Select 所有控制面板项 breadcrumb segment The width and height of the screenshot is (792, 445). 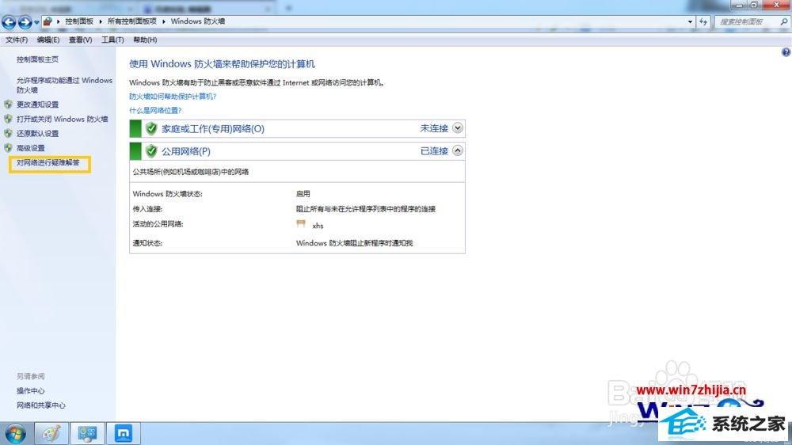click(131, 21)
